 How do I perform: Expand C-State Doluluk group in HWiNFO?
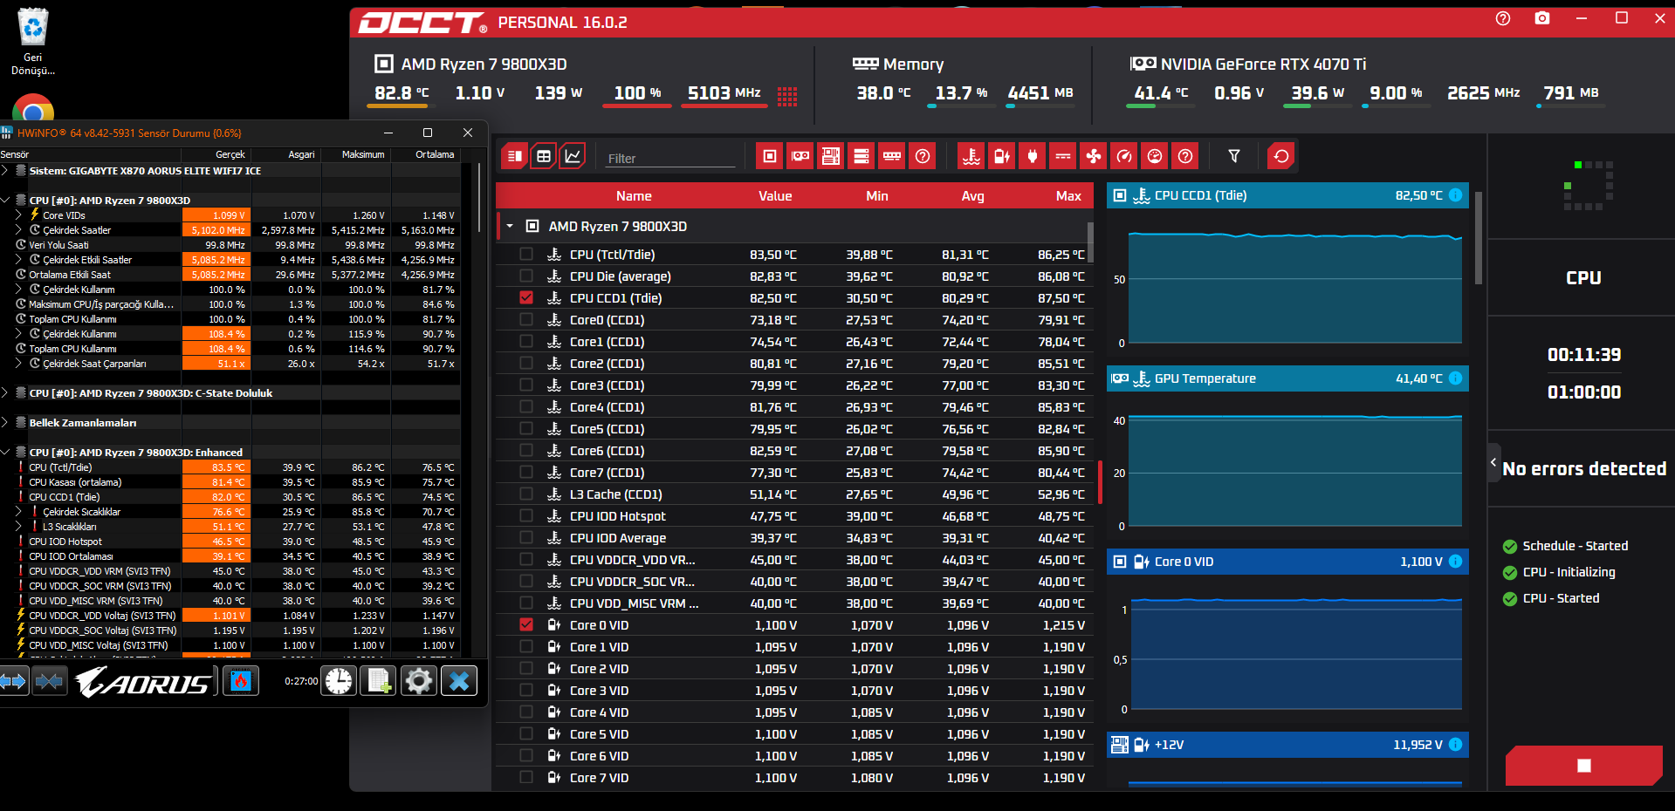[5, 392]
